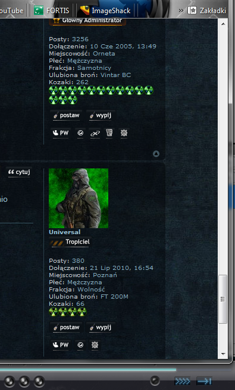Click postaw under the administrator's Kozaki
The width and height of the screenshot is (235, 390).
(66, 115)
